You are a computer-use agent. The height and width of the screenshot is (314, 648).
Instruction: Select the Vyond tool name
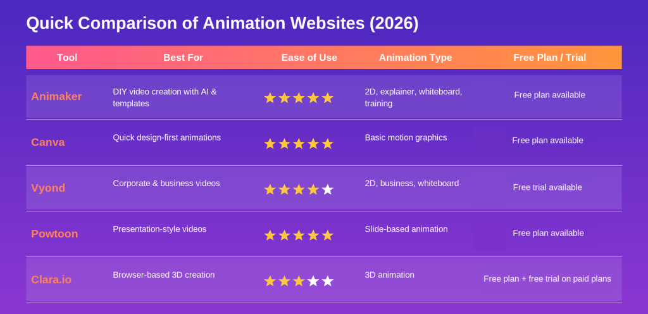48,188
